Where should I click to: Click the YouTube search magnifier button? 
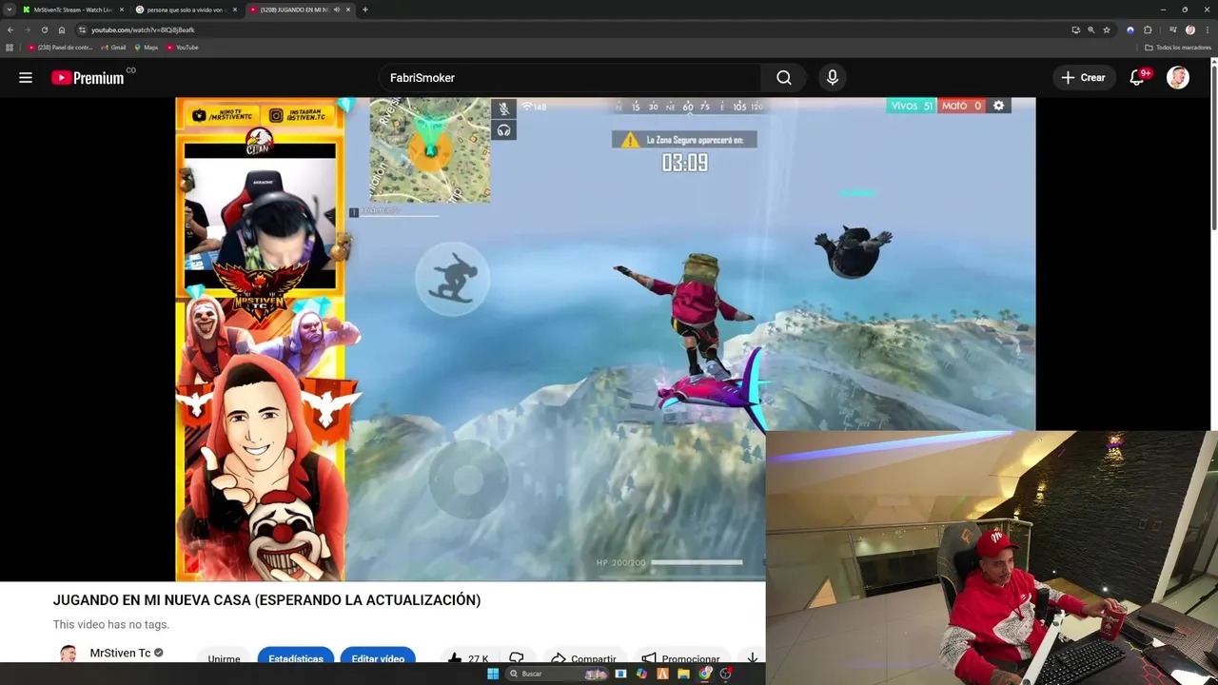pyautogui.click(x=784, y=78)
